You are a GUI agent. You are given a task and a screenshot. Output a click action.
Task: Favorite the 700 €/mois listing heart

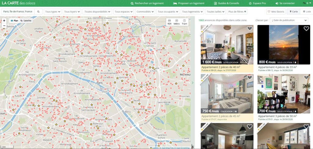click(x=306, y=78)
